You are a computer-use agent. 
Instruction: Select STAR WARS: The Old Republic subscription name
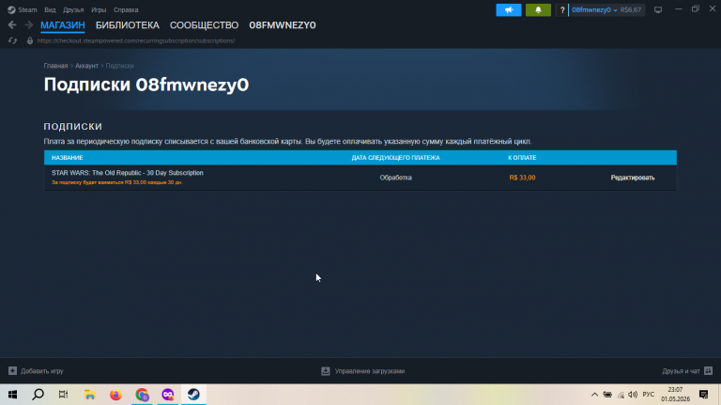(x=128, y=173)
